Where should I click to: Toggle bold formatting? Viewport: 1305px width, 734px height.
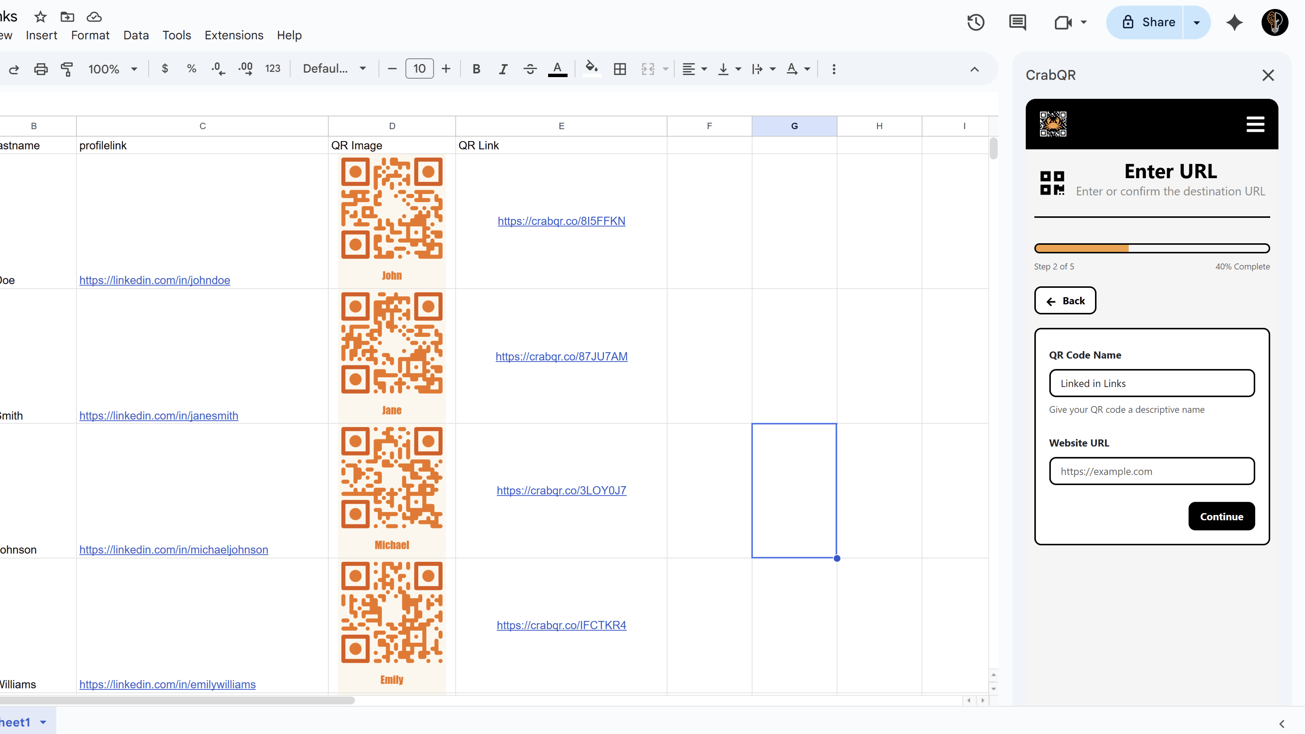click(476, 69)
